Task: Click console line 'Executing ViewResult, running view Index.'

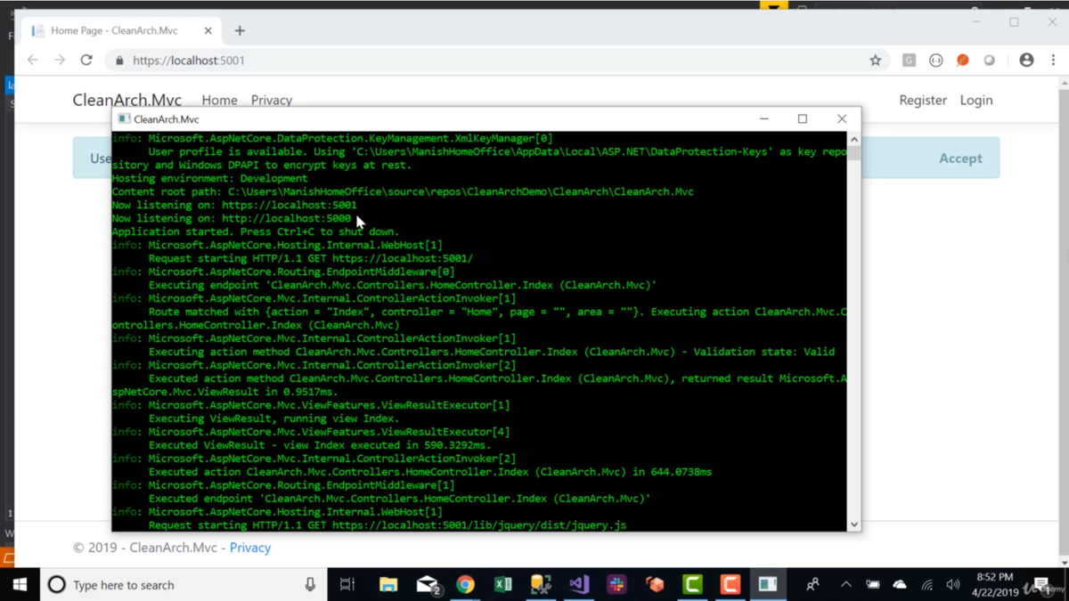Action: point(273,418)
